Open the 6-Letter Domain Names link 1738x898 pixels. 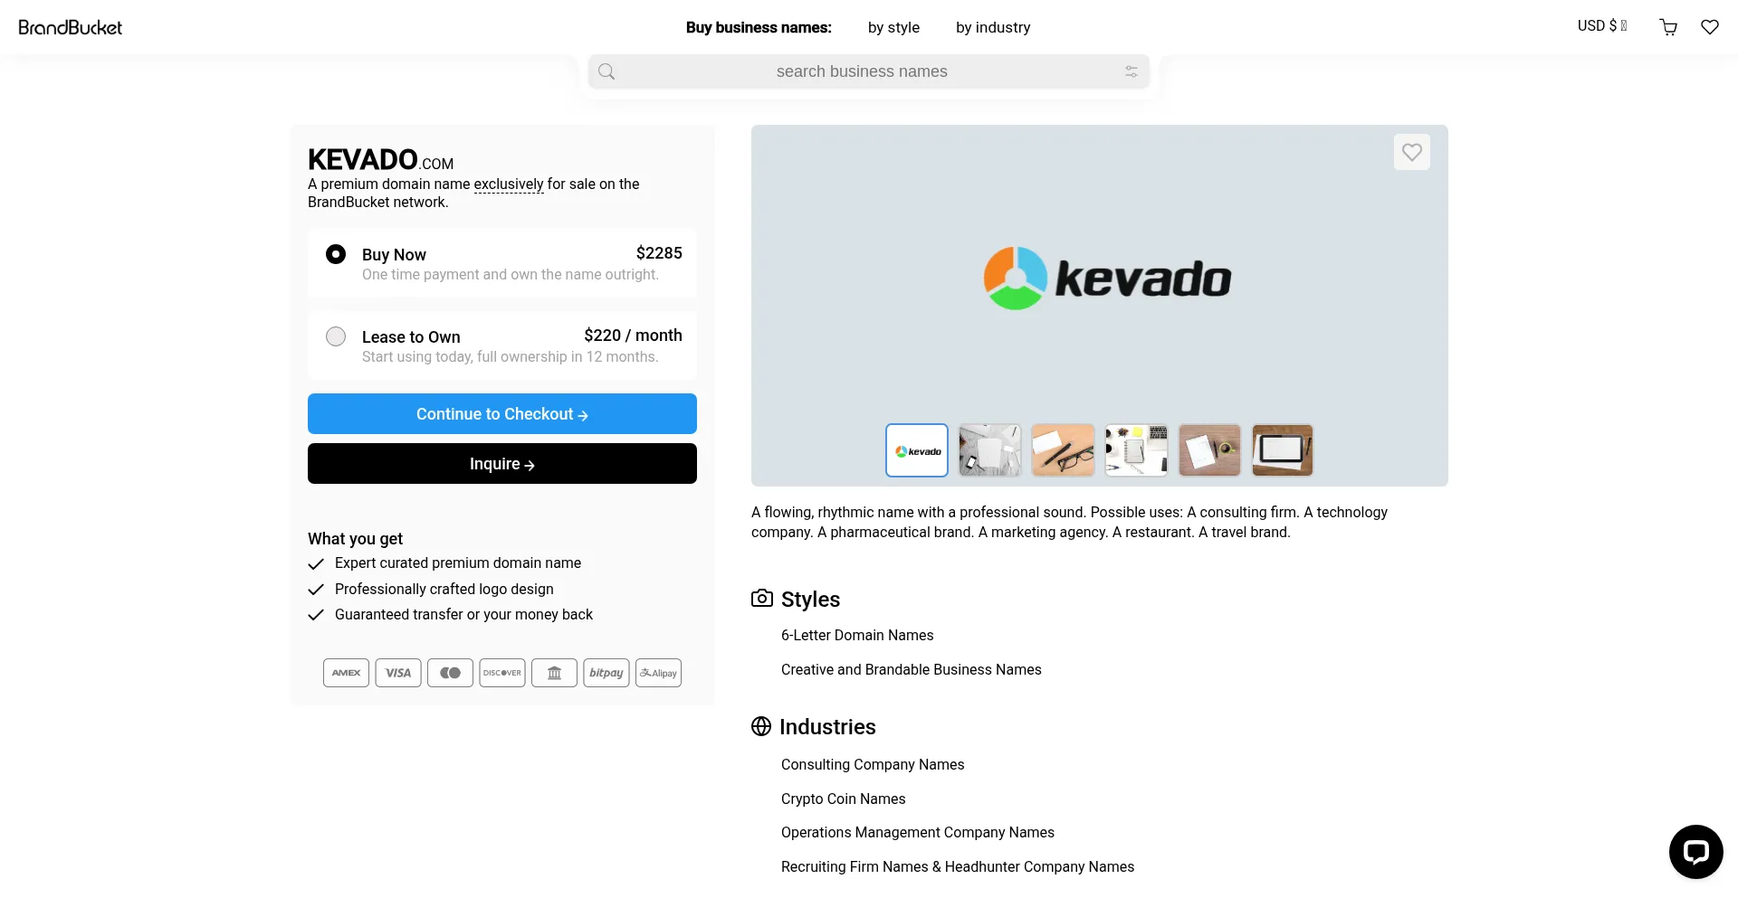point(857,636)
